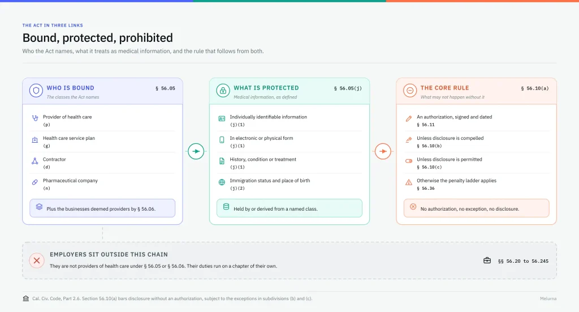579x312 pixels.
Task: Click Immigration status and place of birth text
Action: pos(270,181)
